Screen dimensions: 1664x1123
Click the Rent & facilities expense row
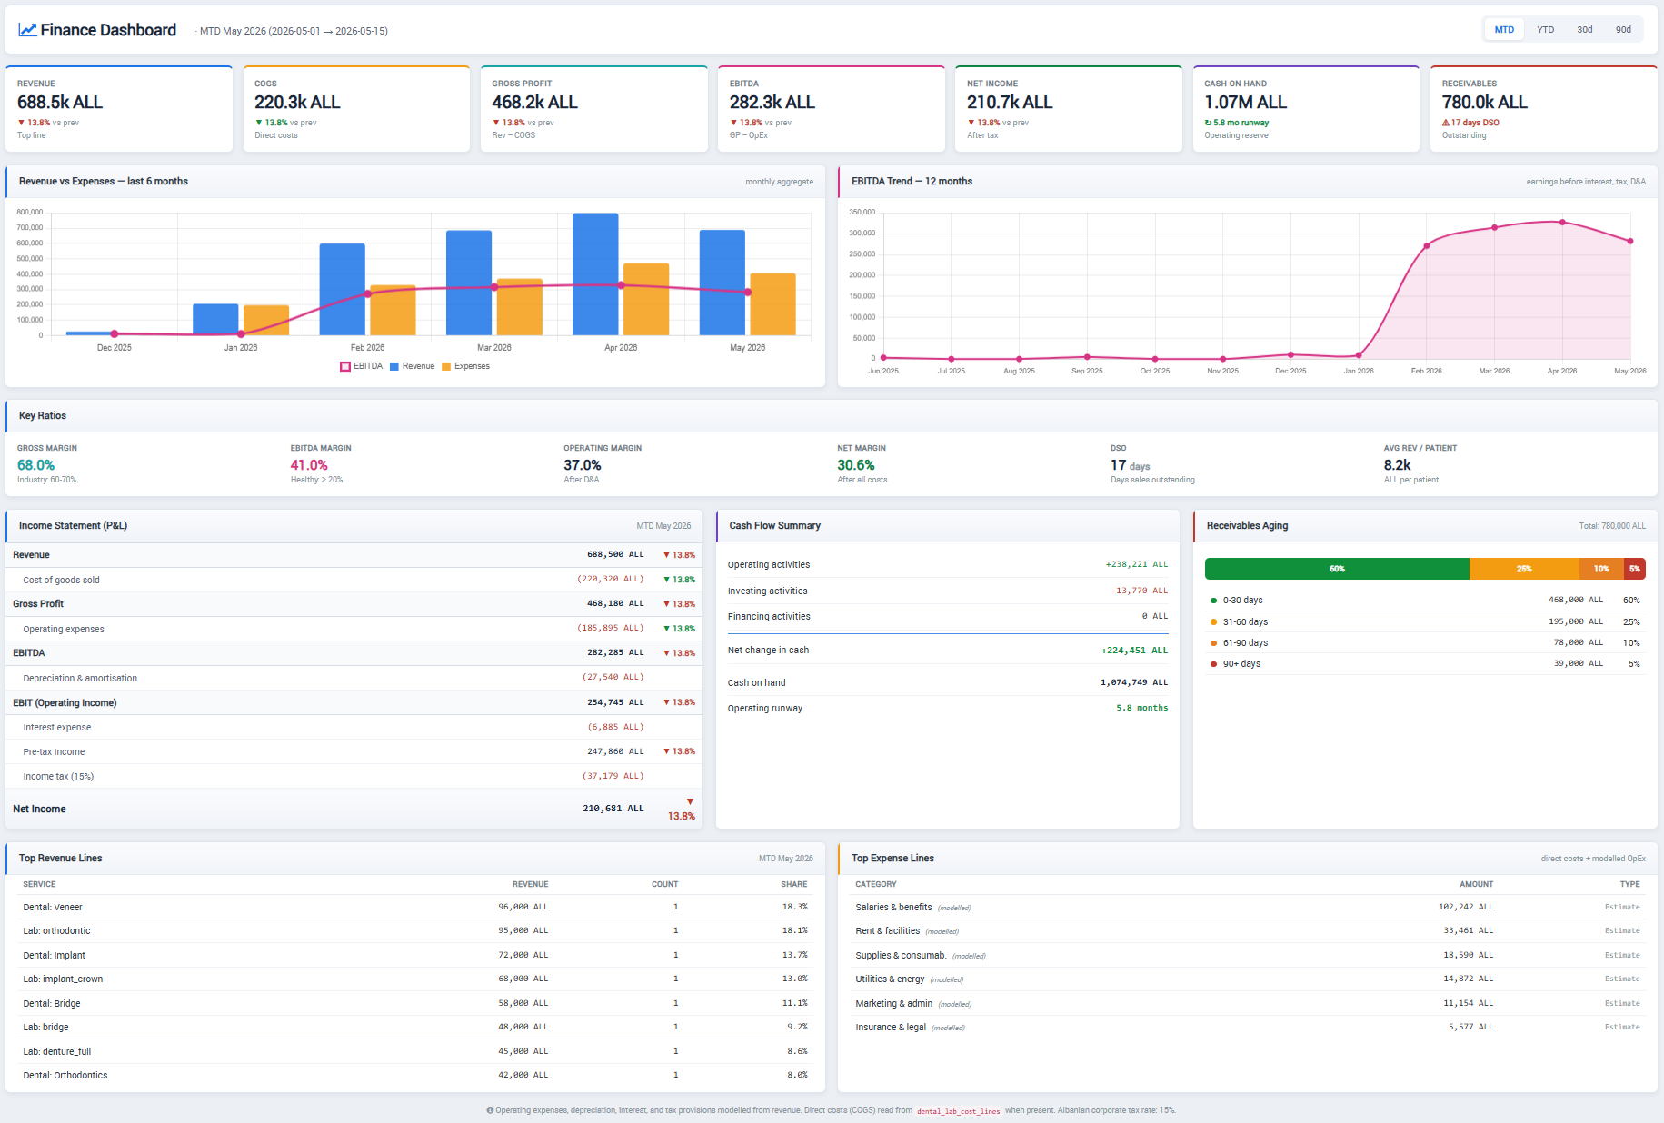coord(1248,930)
